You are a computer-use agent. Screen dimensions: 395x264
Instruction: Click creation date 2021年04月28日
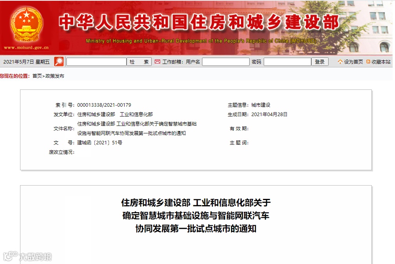tap(269, 115)
